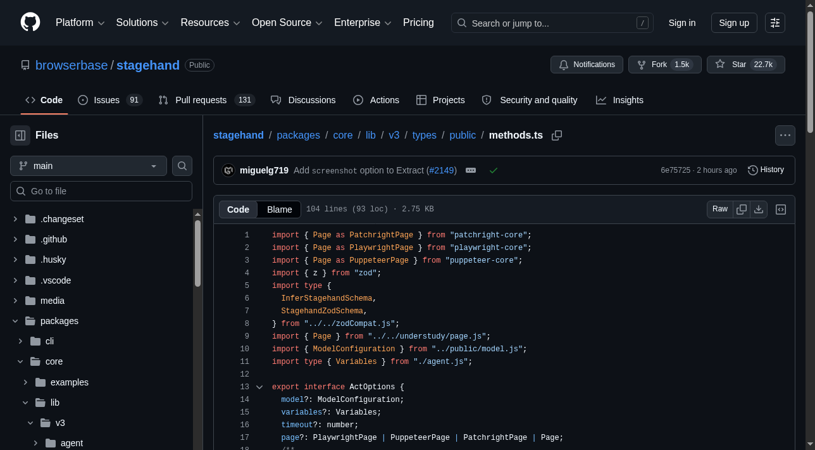Collapse the packages folder

[15, 321]
